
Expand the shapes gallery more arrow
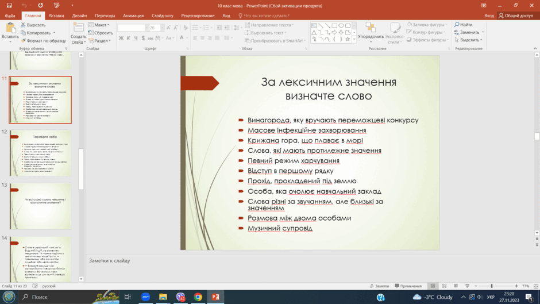pos(354,39)
